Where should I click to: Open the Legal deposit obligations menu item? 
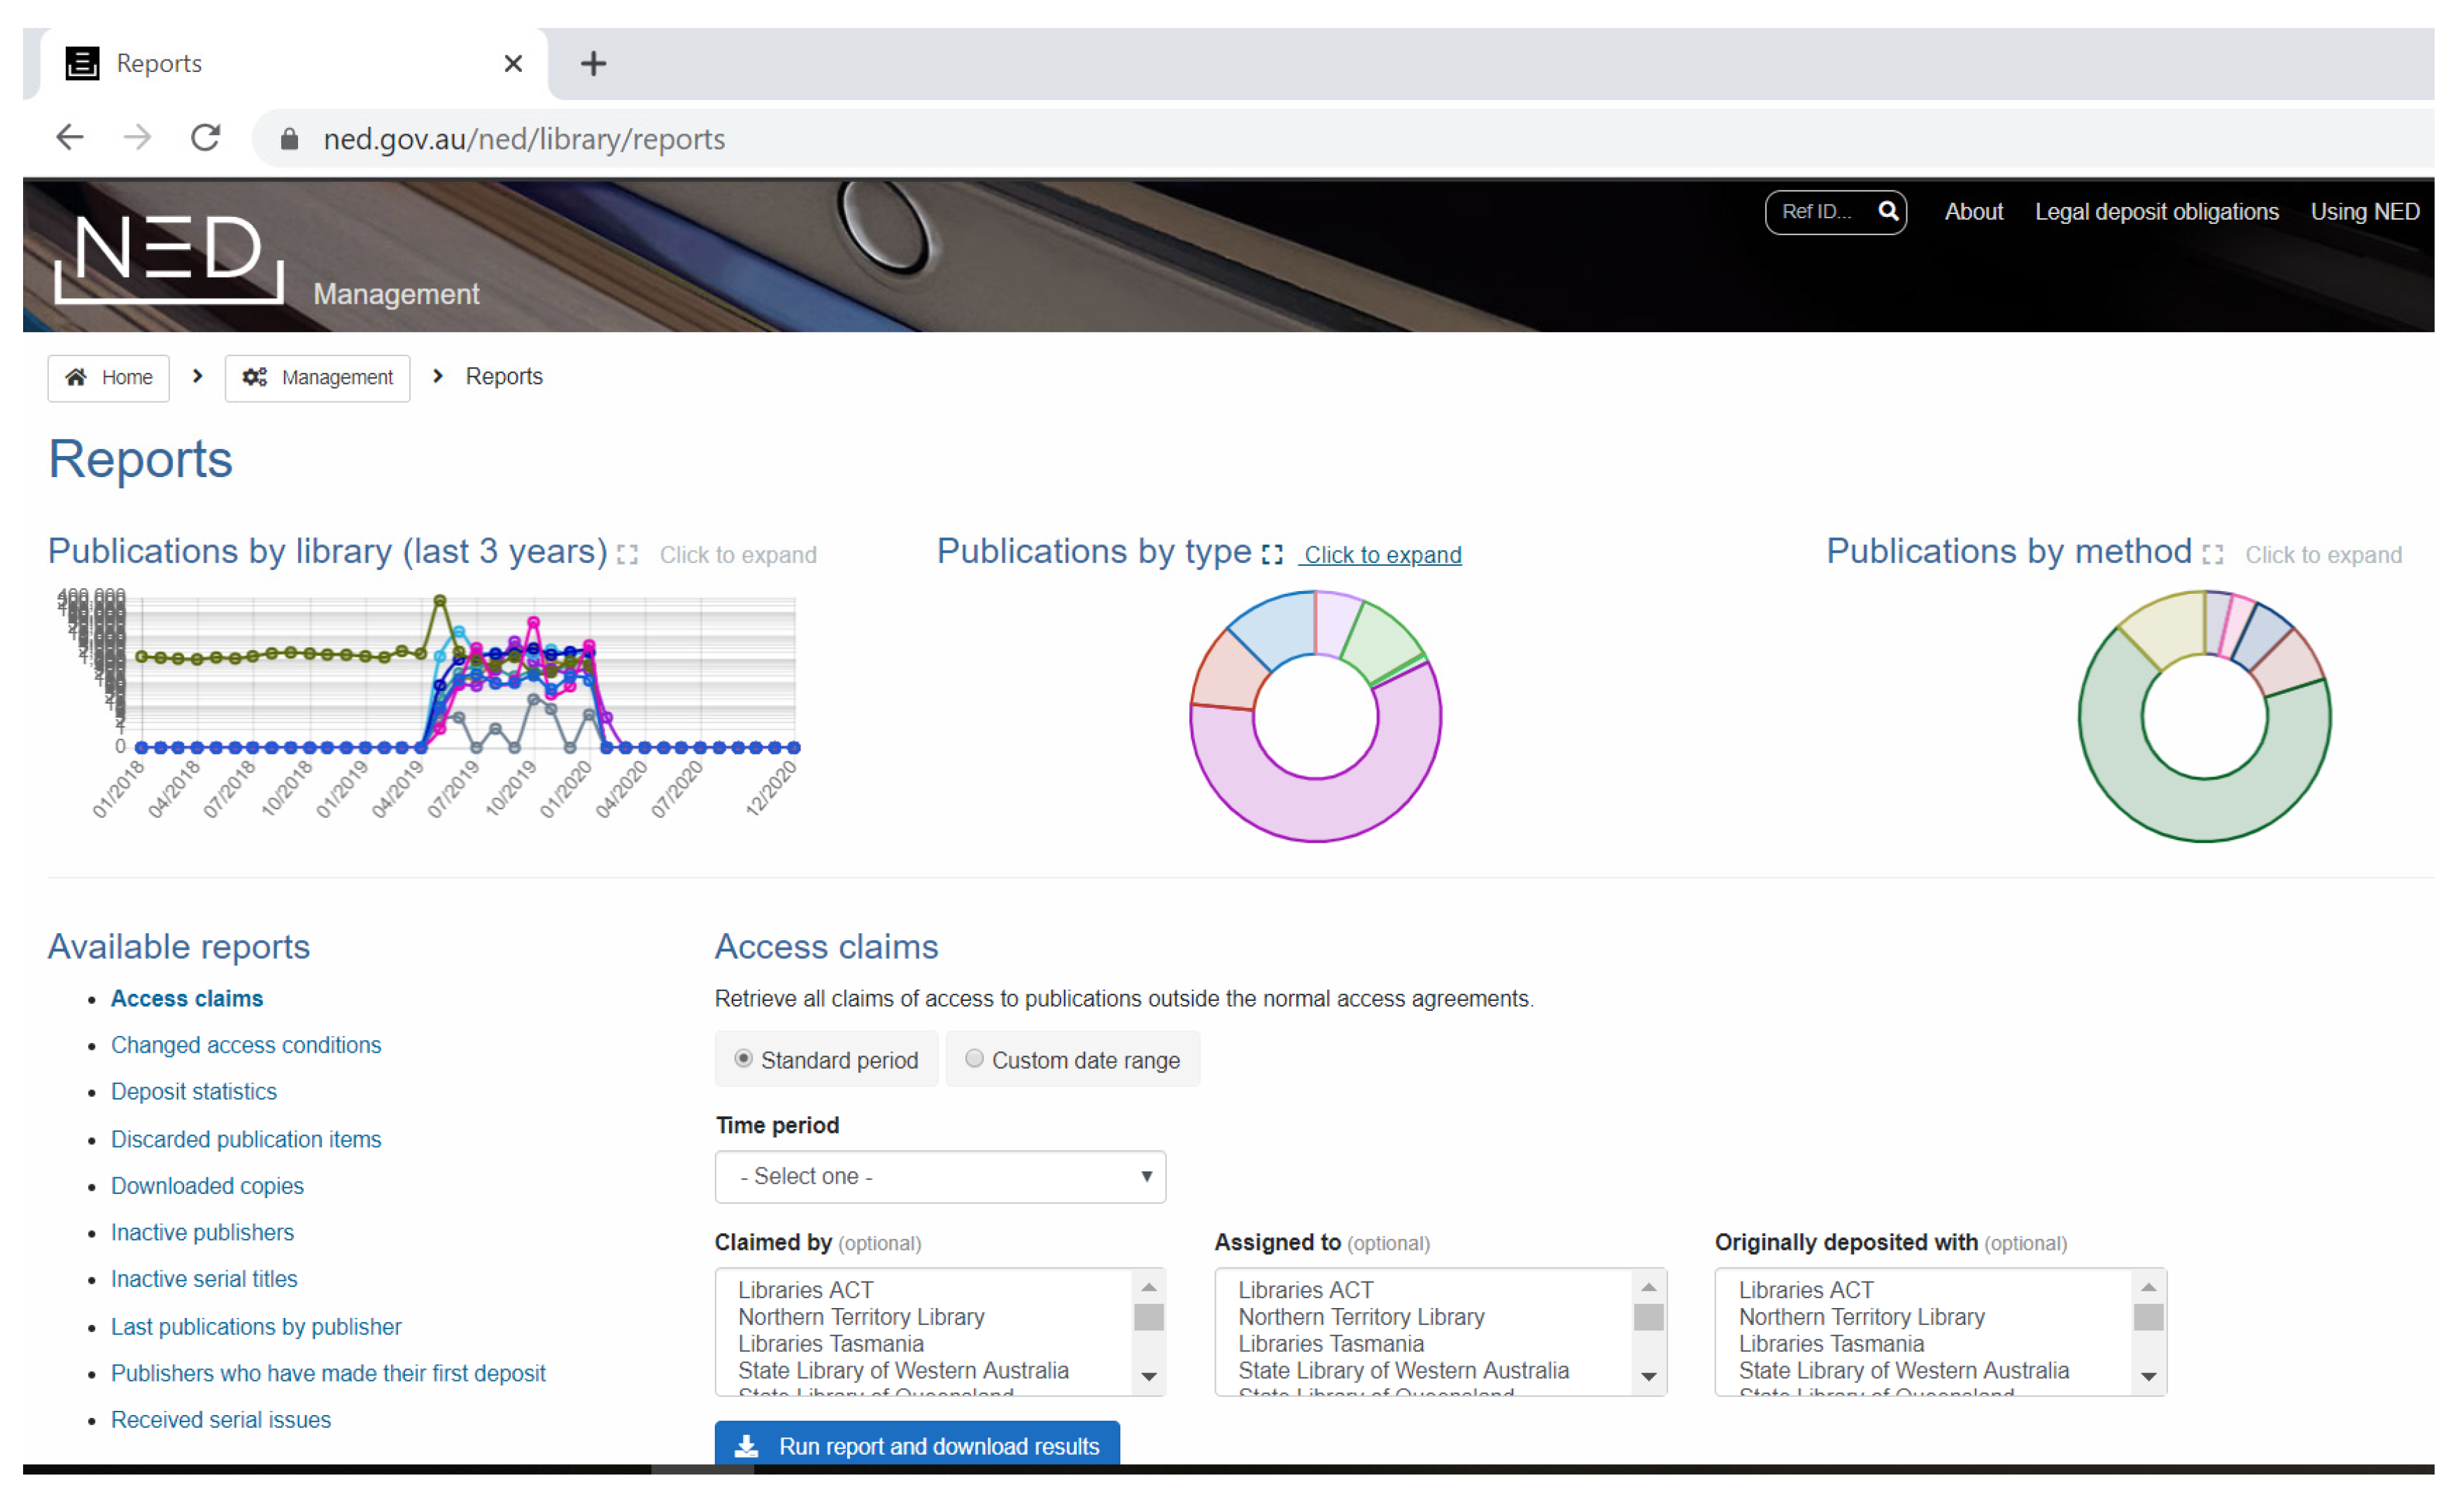pyautogui.click(x=2156, y=212)
